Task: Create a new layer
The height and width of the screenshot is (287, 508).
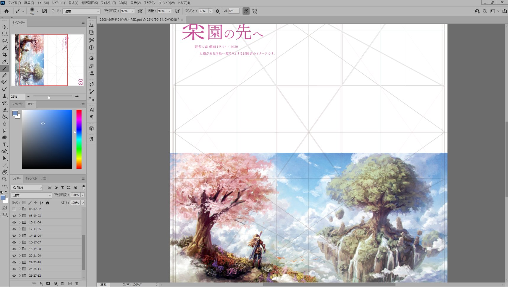Action: [70, 283]
